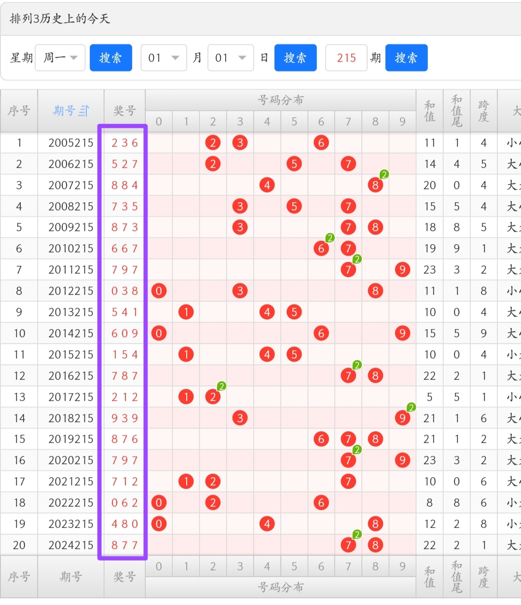The image size is (521, 605).
Task: Click the search button after the 日 label
Action: click(295, 58)
